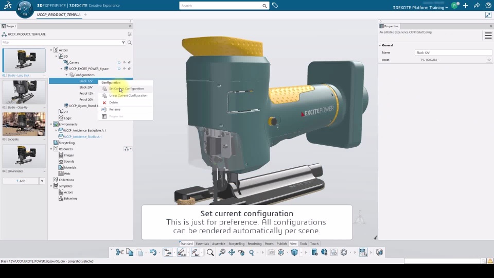Choose Set Current Configuration menu item
This screenshot has width=494, height=278.
[126, 89]
